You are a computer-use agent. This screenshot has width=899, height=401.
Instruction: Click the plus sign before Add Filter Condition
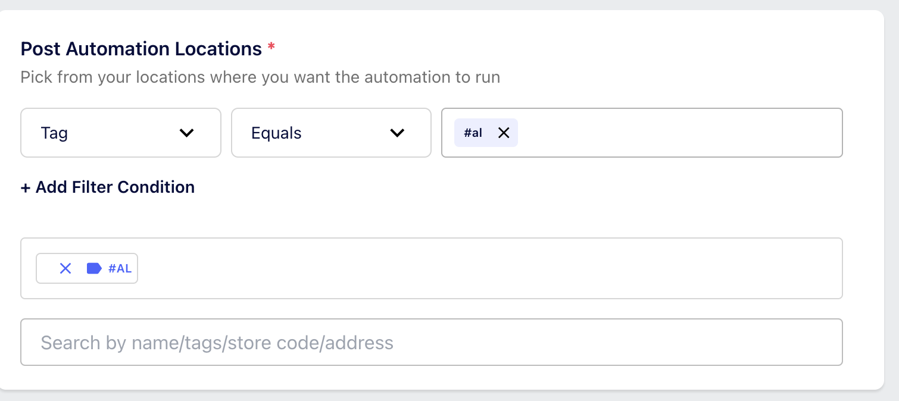(26, 187)
